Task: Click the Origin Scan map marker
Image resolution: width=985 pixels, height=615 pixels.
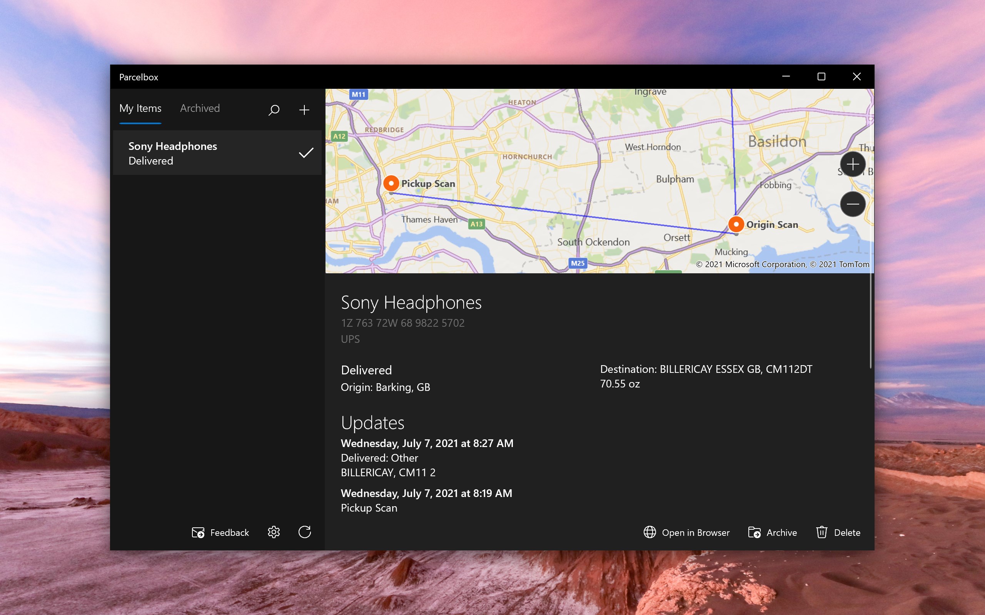Action: pos(736,224)
